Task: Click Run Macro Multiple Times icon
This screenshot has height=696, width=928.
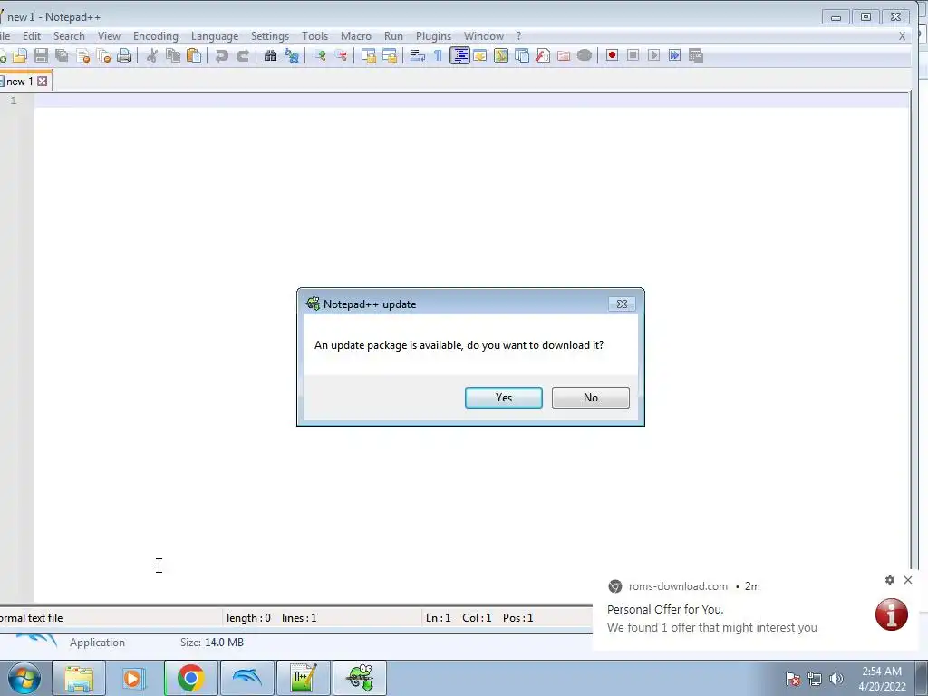Action: click(674, 55)
